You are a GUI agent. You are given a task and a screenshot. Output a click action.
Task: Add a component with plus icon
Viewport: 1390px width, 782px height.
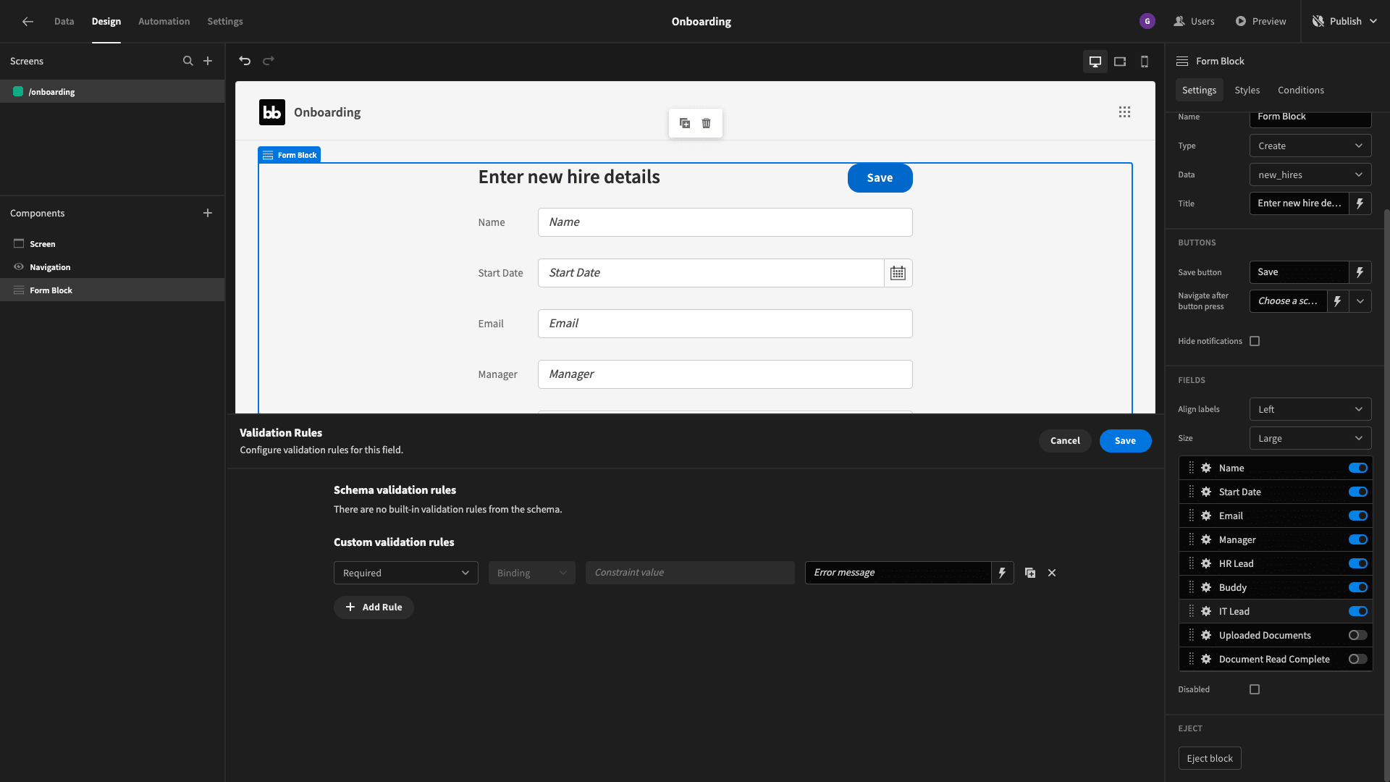(208, 213)
